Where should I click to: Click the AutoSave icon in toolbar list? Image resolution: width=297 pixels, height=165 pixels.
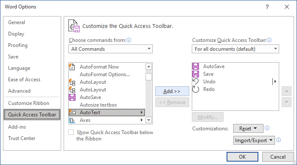[x=196, y=66]
